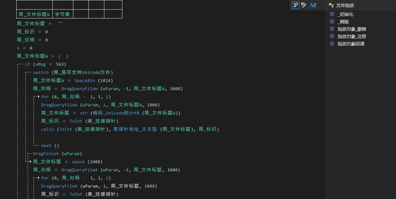The height and width of the screenshot is (199, 396).
Task: Select the 局_文件标题W variable name cell
Action: (34, 14)
